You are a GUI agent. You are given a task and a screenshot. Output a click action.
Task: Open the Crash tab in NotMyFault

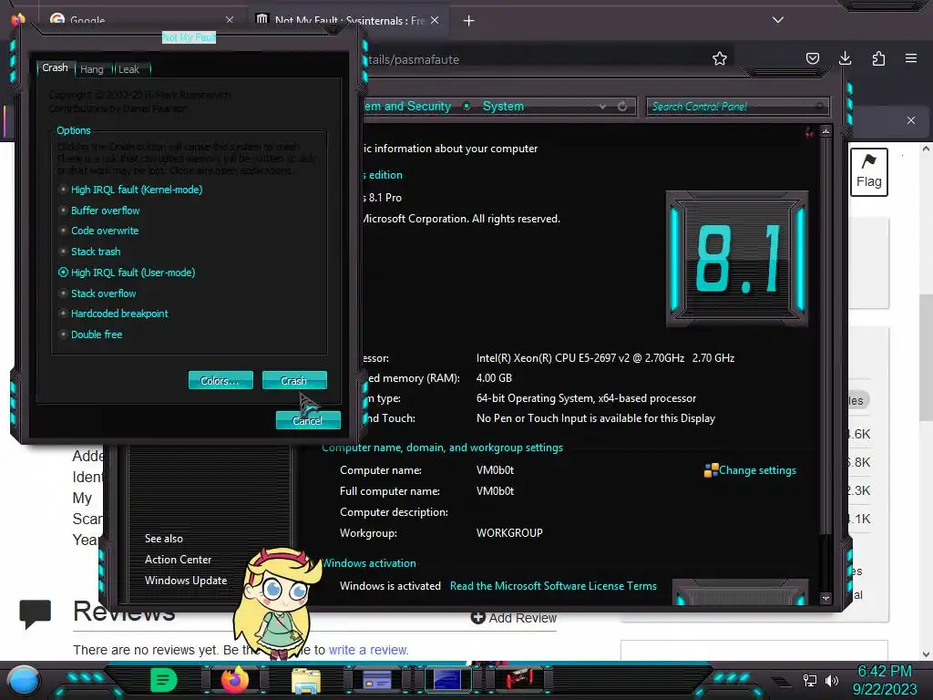point(55,67)
